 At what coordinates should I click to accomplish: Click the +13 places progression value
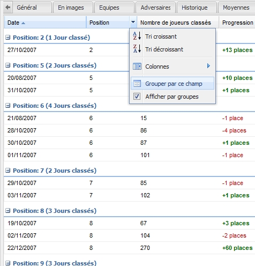(x=237, y=50)
